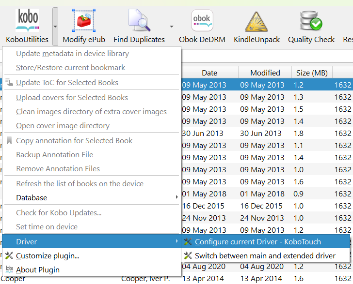Select Clean images directory of extra cover images
Viewport: 353px width, 284px height.
click(91, 112)
